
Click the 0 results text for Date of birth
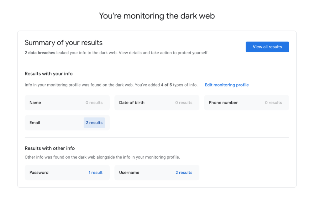[x=184, y=103]
